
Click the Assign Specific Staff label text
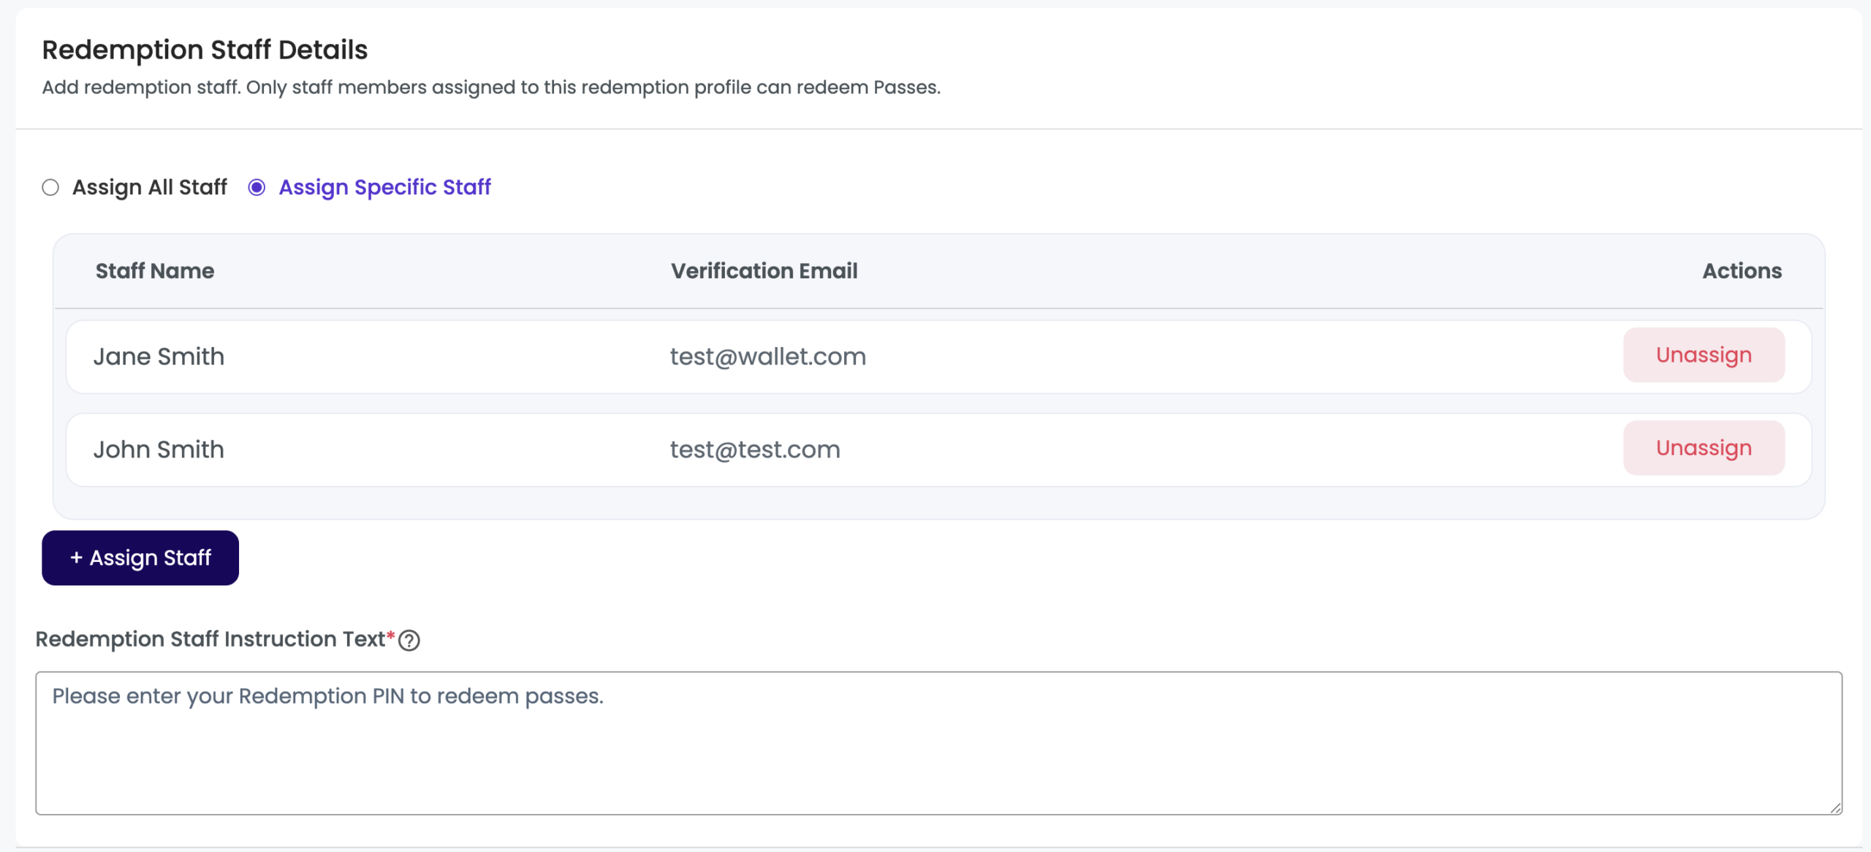coord(384,188)
